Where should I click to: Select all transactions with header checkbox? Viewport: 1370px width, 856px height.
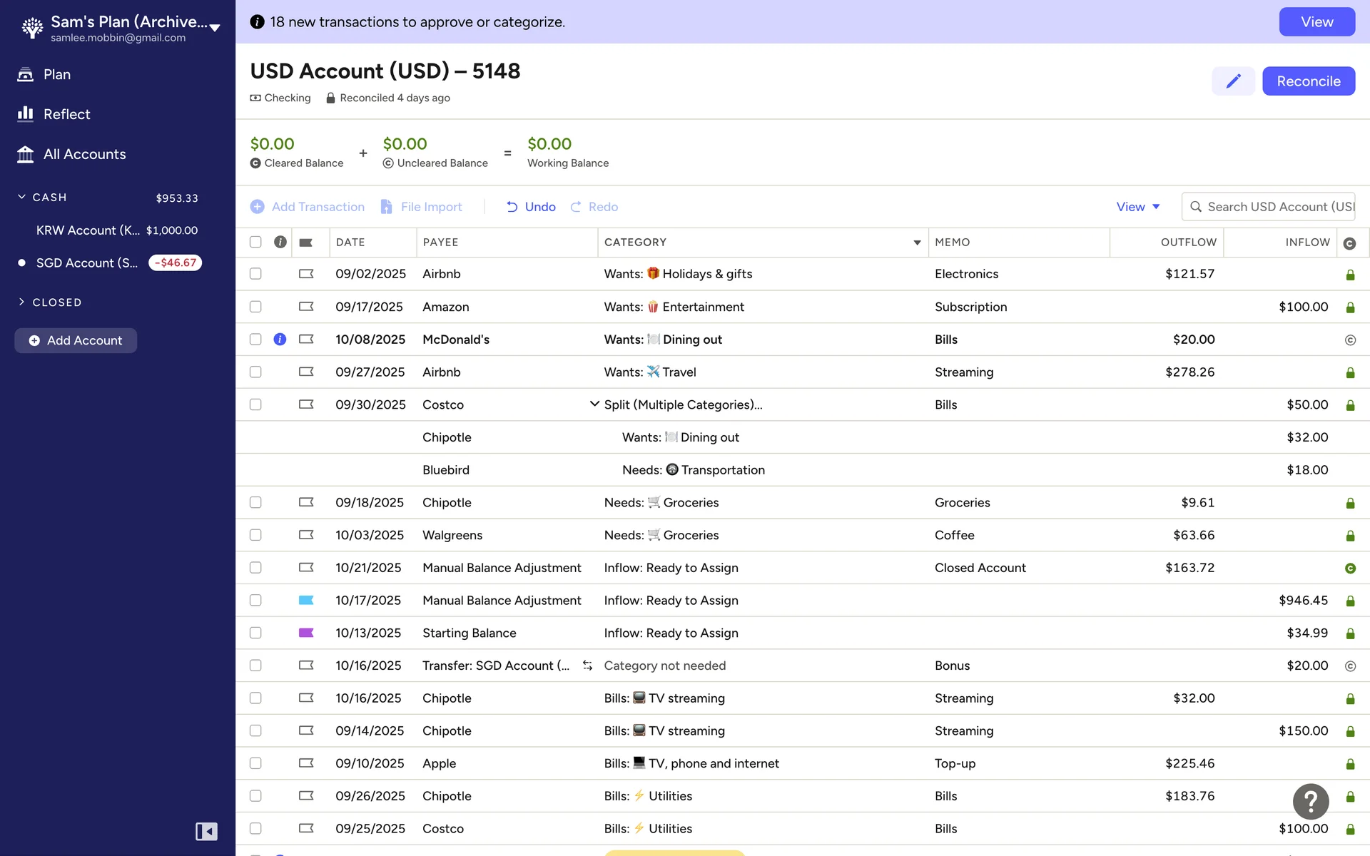255,242
